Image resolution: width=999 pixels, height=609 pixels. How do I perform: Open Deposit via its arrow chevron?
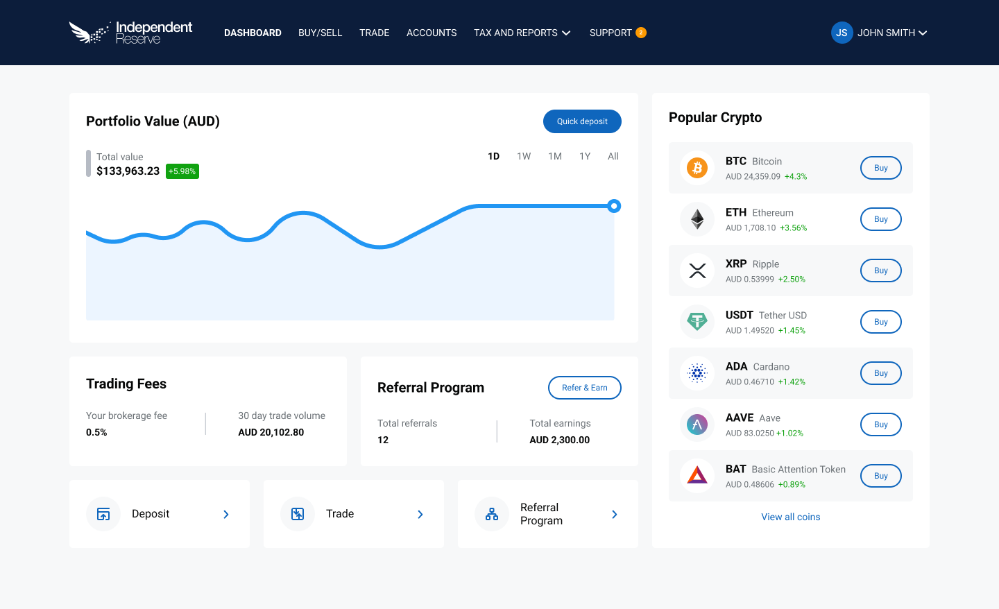pyautogui.click(x=226, y=514)
